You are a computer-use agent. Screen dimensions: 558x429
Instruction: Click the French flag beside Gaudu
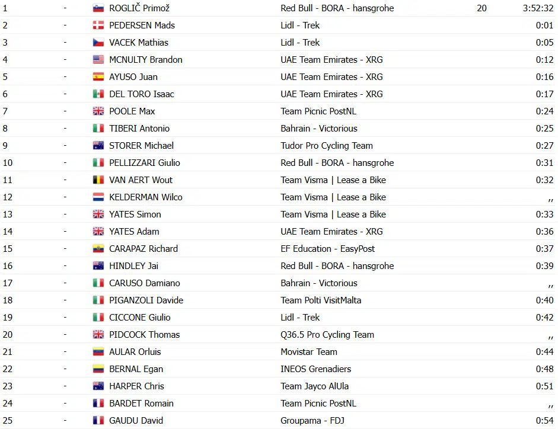(x=98, y=421)
